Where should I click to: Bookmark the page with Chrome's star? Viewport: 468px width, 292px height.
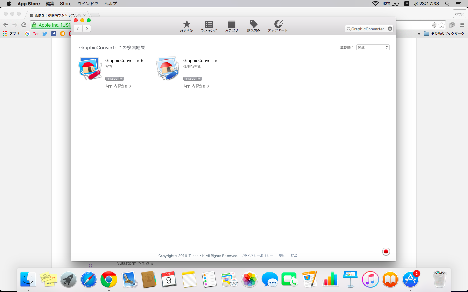point(441,25)
